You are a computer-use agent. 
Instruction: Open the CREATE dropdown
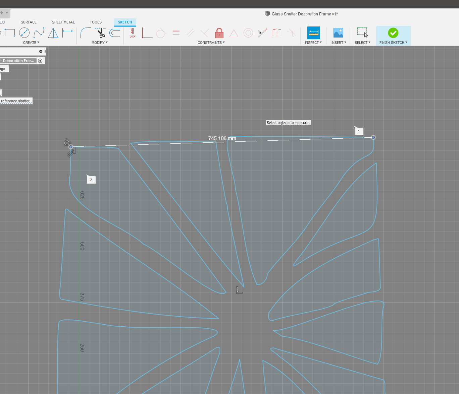[x=31, y=42]
